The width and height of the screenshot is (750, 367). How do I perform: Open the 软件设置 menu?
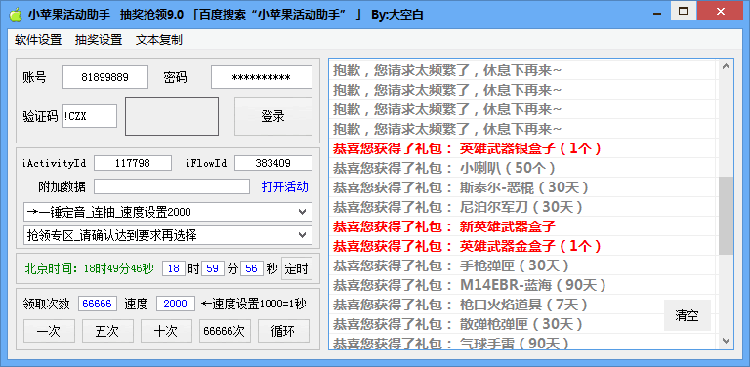pos(38,40)
